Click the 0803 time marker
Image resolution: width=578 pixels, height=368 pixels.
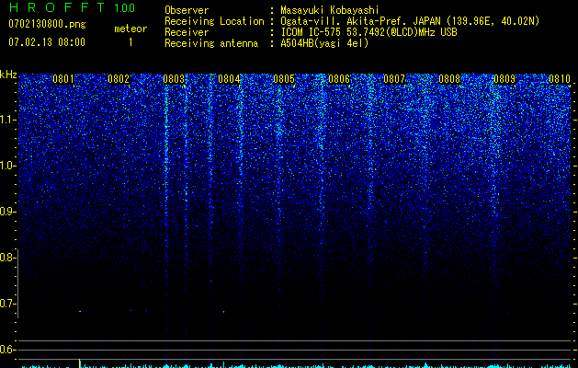[x=174, y=79]
